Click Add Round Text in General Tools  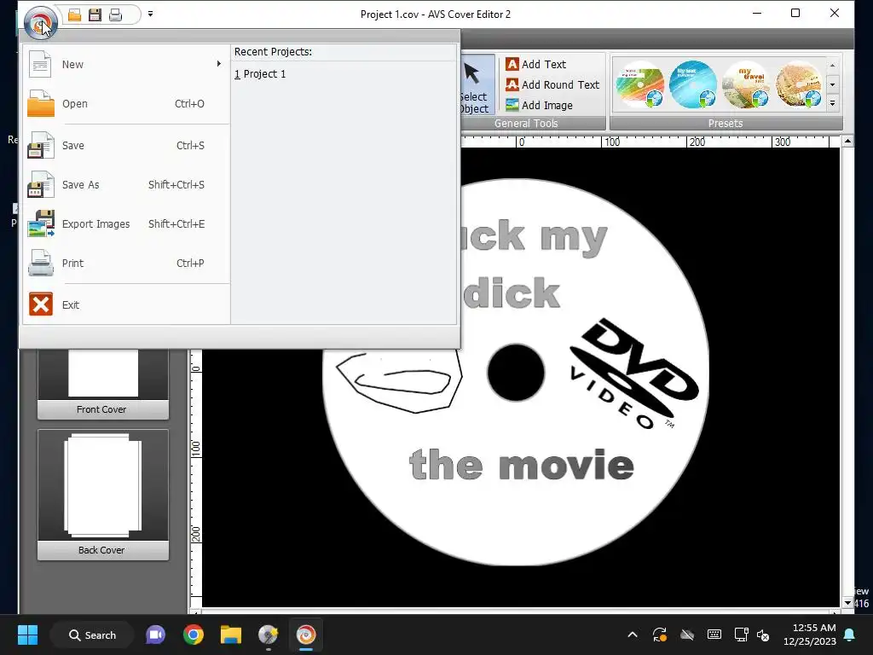pos(552,84)
